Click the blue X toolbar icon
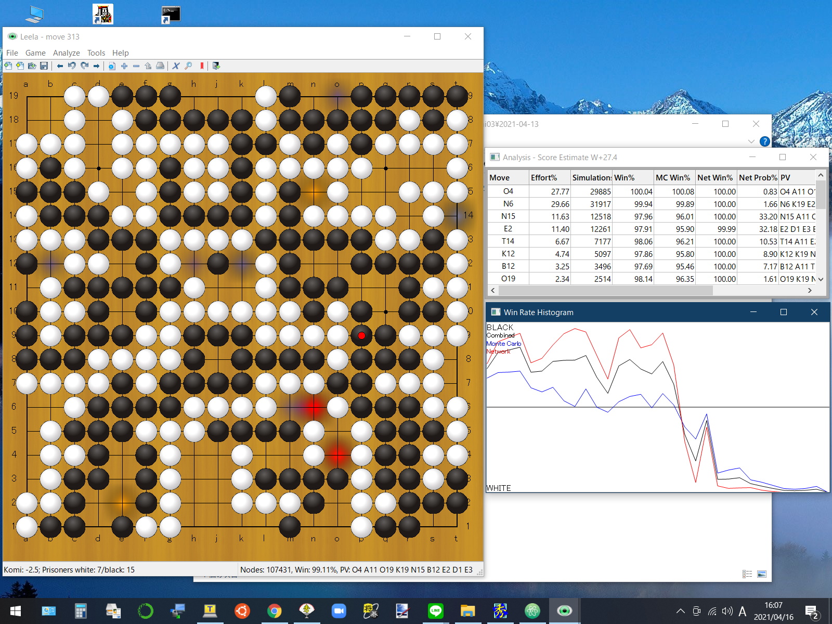This screenshot has width=832, height=624. pyautogui.click(x=176, y=66)
